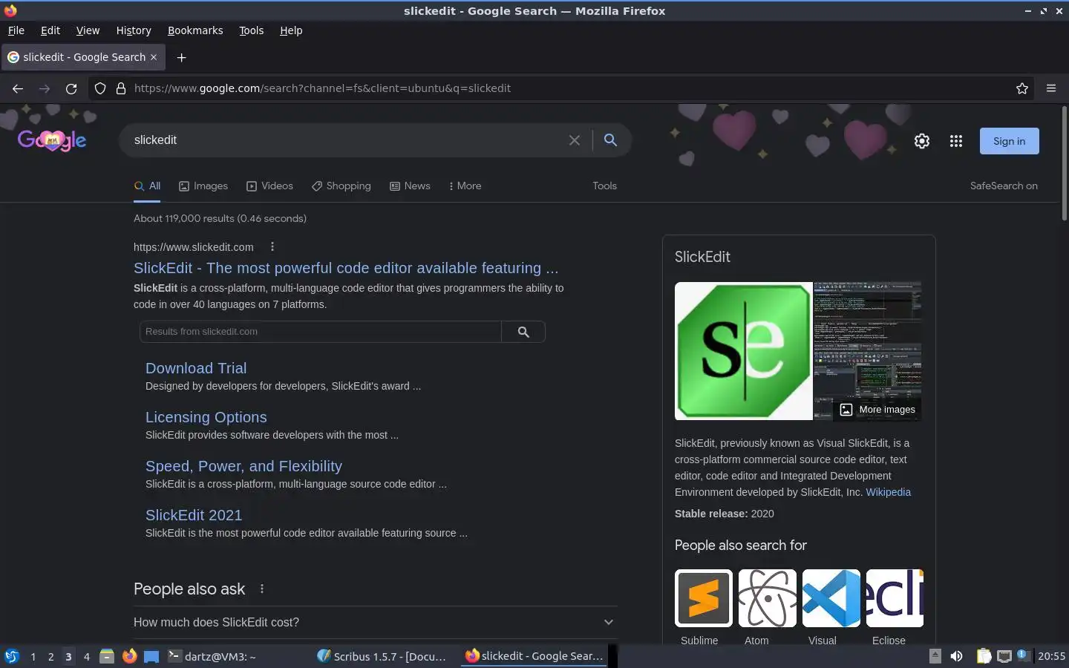Click SafeSearch on setting
Image resolution: width=1069 pixels, height=668 pixels.
(1004, 186)
